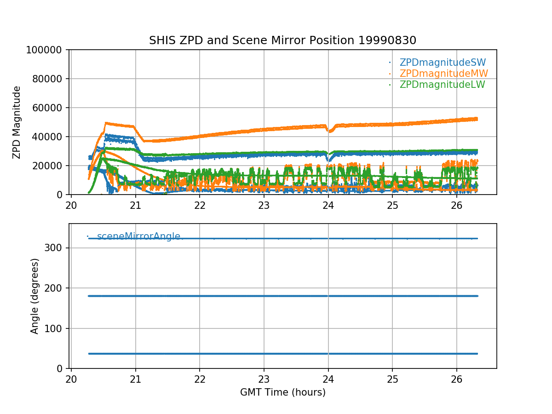Viewport: 552px width, 414px height.
Task: Select the ZPDmagnitudeMW legend label
Action: (x=443, y=74)
